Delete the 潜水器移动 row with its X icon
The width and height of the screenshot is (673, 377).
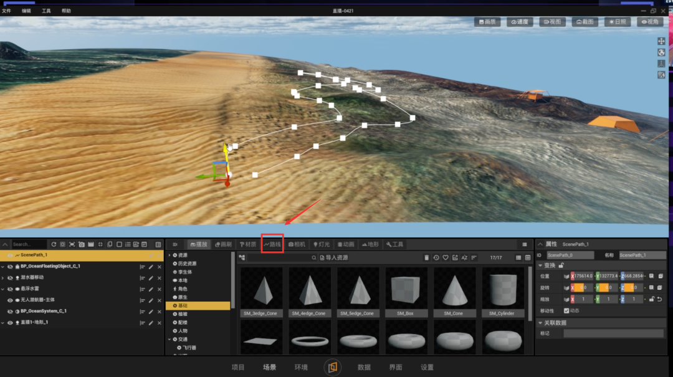[160, 278]
